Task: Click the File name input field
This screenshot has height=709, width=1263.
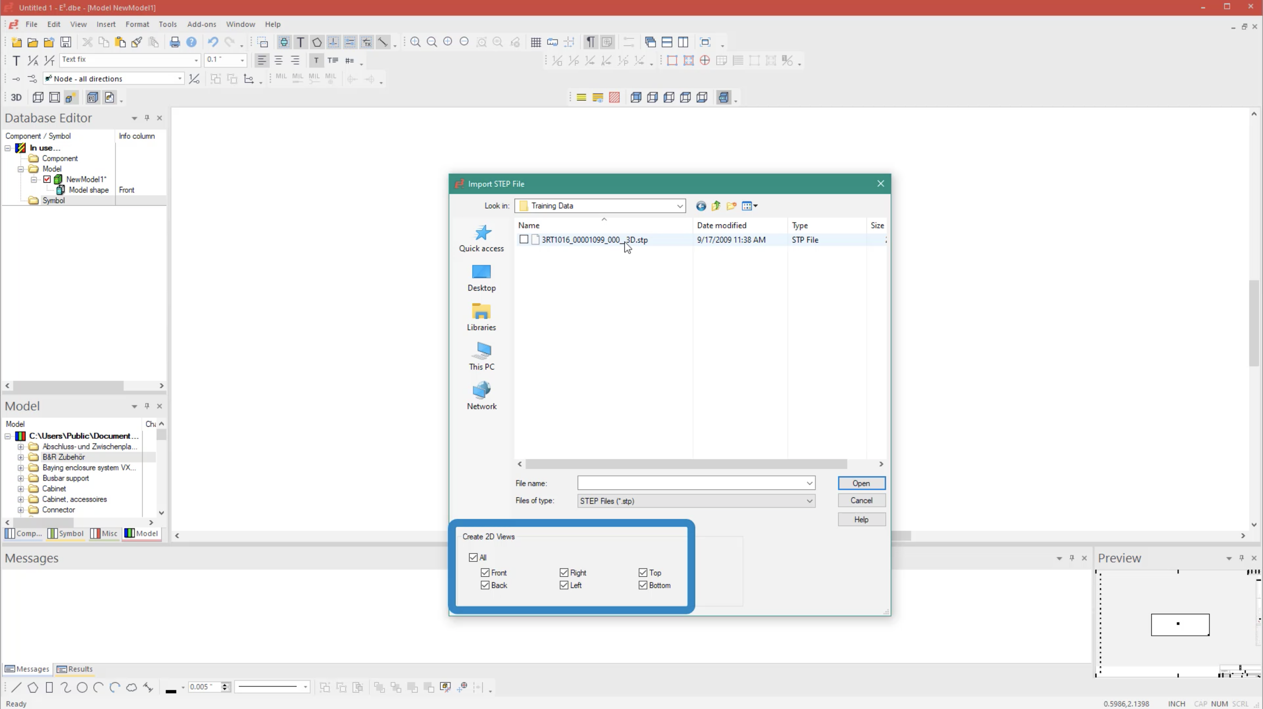Action: tap(691, 483)
